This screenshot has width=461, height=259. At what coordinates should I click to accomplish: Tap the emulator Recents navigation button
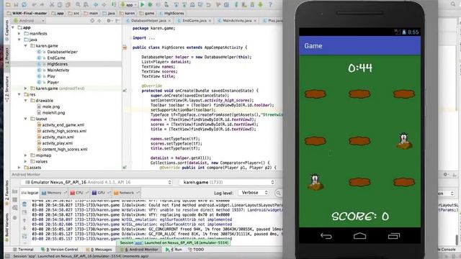coord(394,236)
